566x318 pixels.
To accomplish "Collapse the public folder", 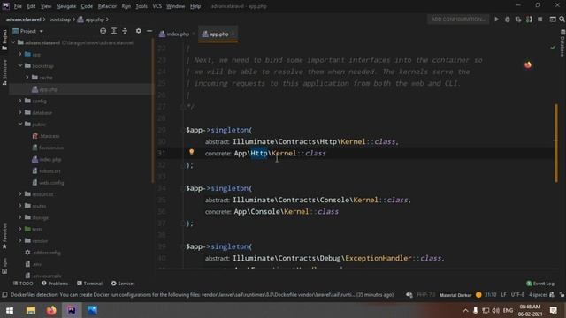I will pos(20,124).
